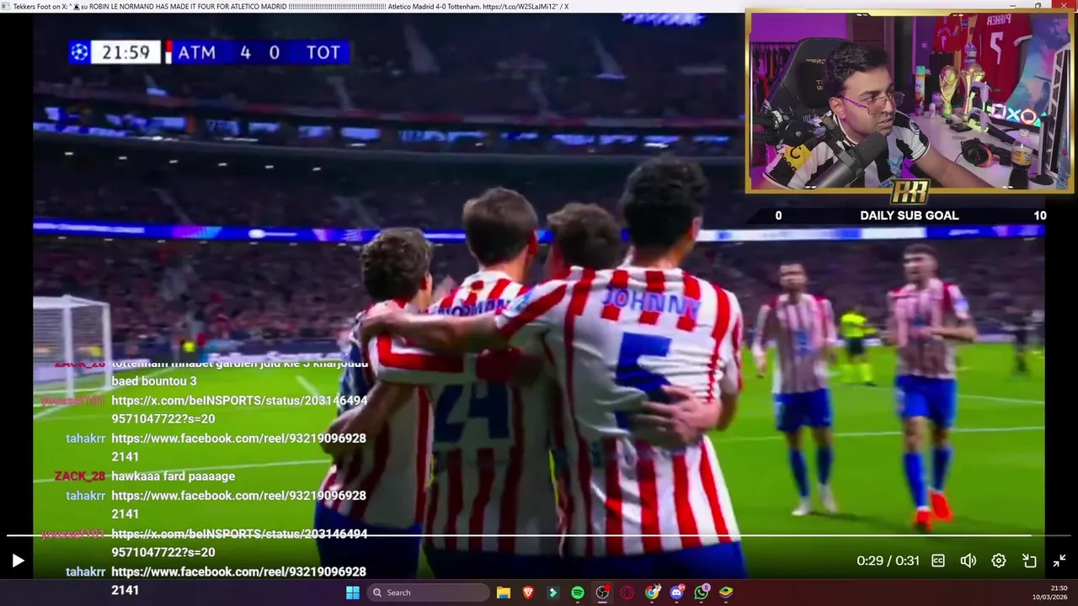The width and height of the screenshot is (1078, 606).
Task: Click the streamer webcam overlay
Action: (x=910, y=101)
